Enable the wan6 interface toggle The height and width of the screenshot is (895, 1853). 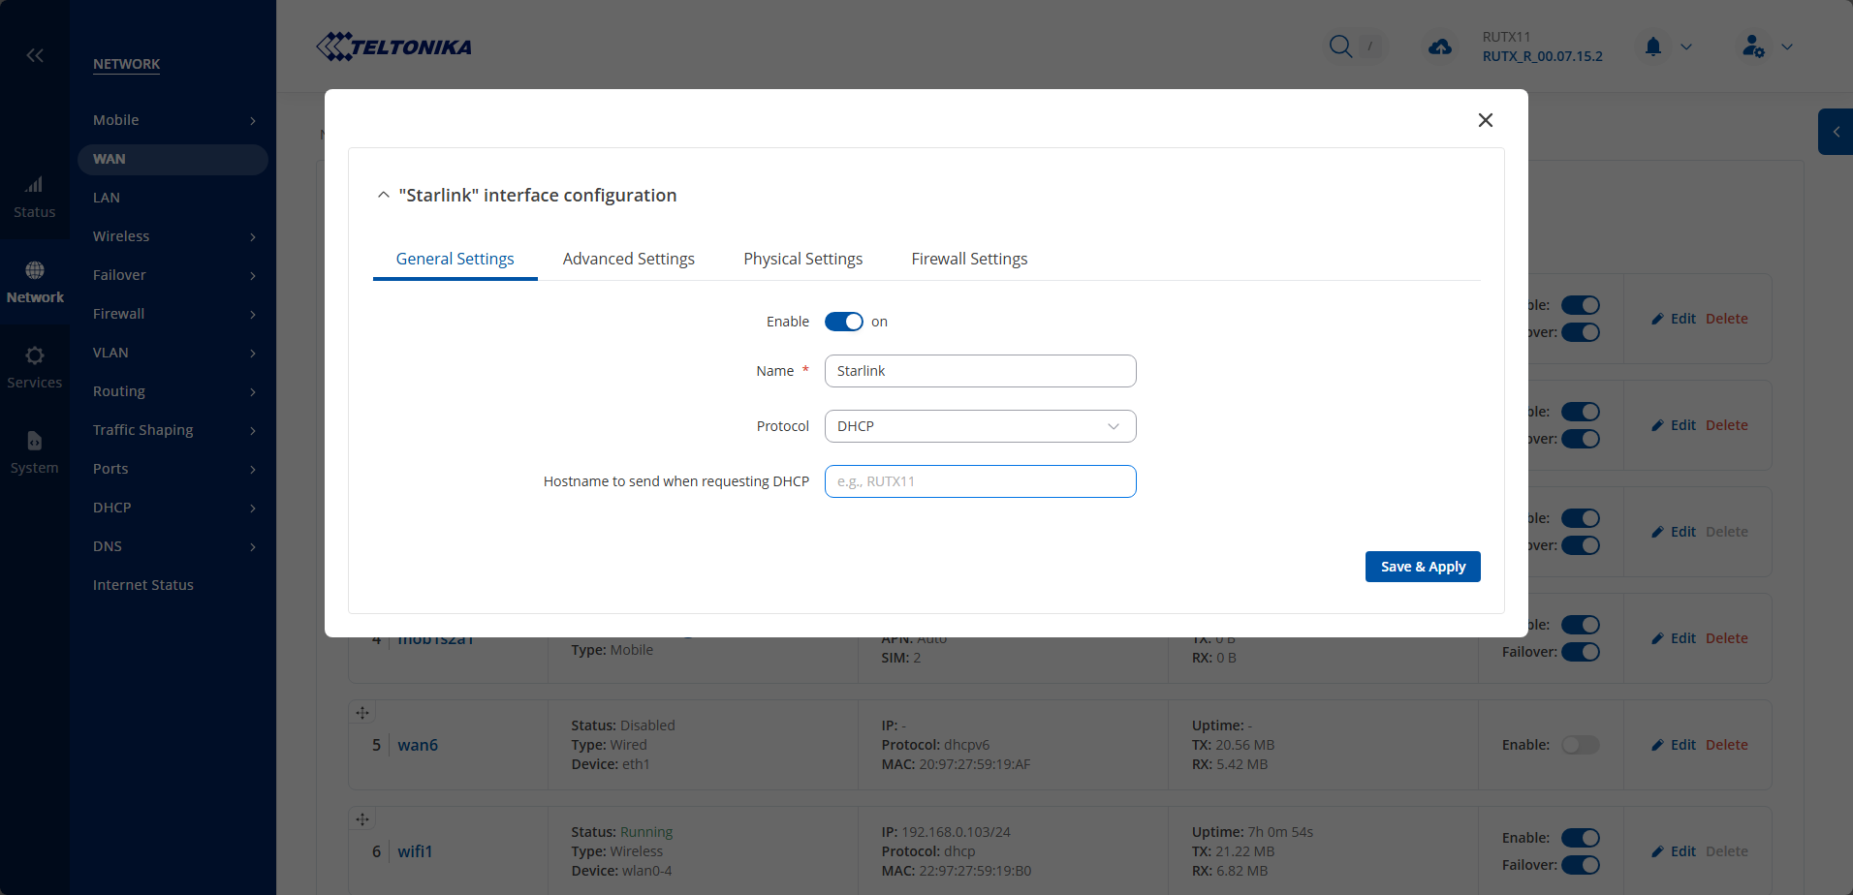(x=1580, y=745)
